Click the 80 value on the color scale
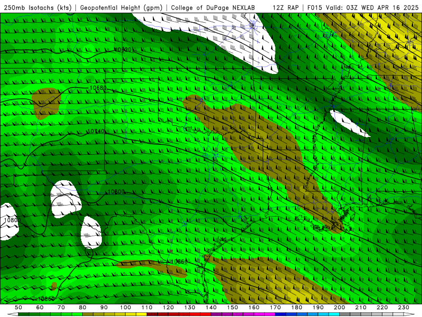 click(x=83, y=307)
